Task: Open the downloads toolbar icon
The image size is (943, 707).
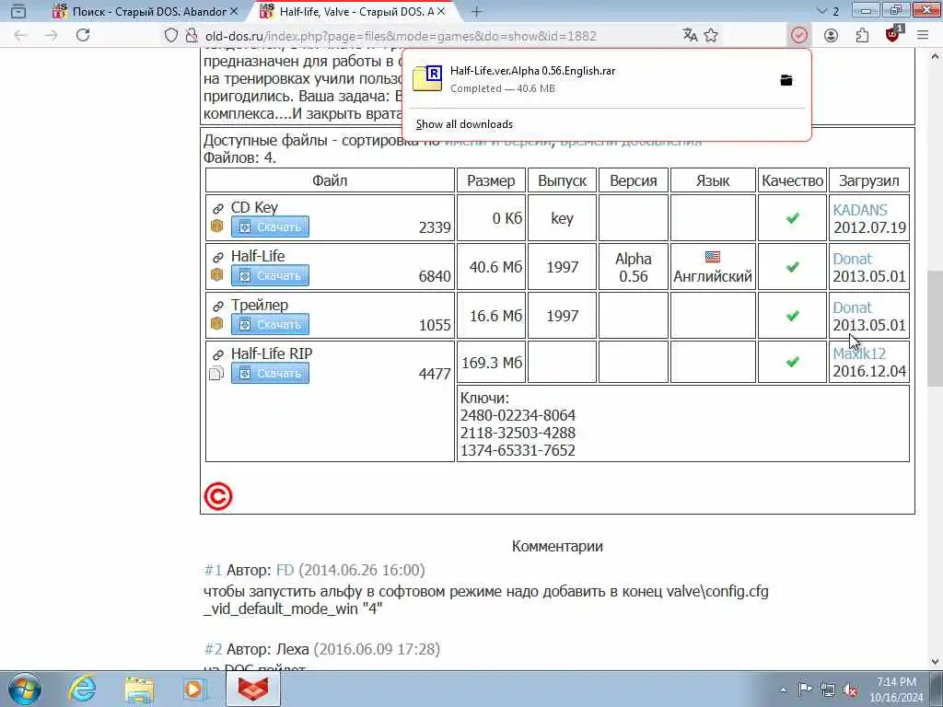Action: pyautogui.click(x=798, y=36)
